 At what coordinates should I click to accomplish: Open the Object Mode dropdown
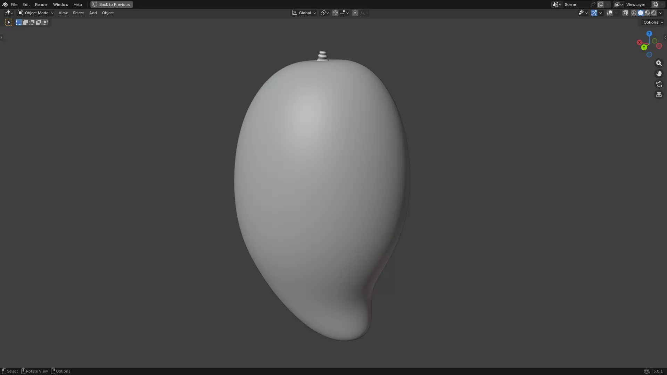[x=35, y=13]
